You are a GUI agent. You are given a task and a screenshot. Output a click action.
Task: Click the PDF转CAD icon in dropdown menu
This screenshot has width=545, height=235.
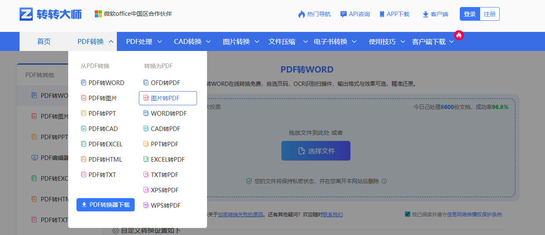click(84, 129)
